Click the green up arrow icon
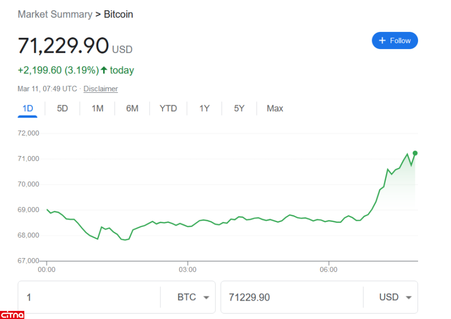The image size is (451, 319). click(x=104, y=70)
